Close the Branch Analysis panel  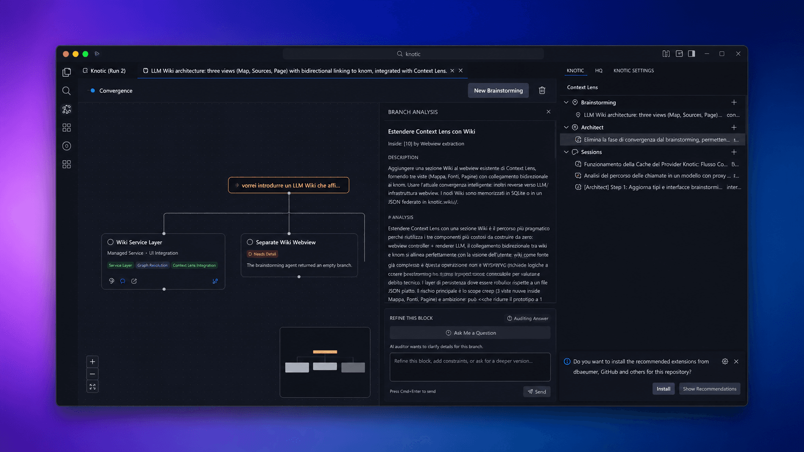tap(548, 111)
